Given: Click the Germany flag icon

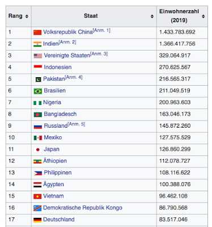Looking at the screenshot, I should pos(37,220).
